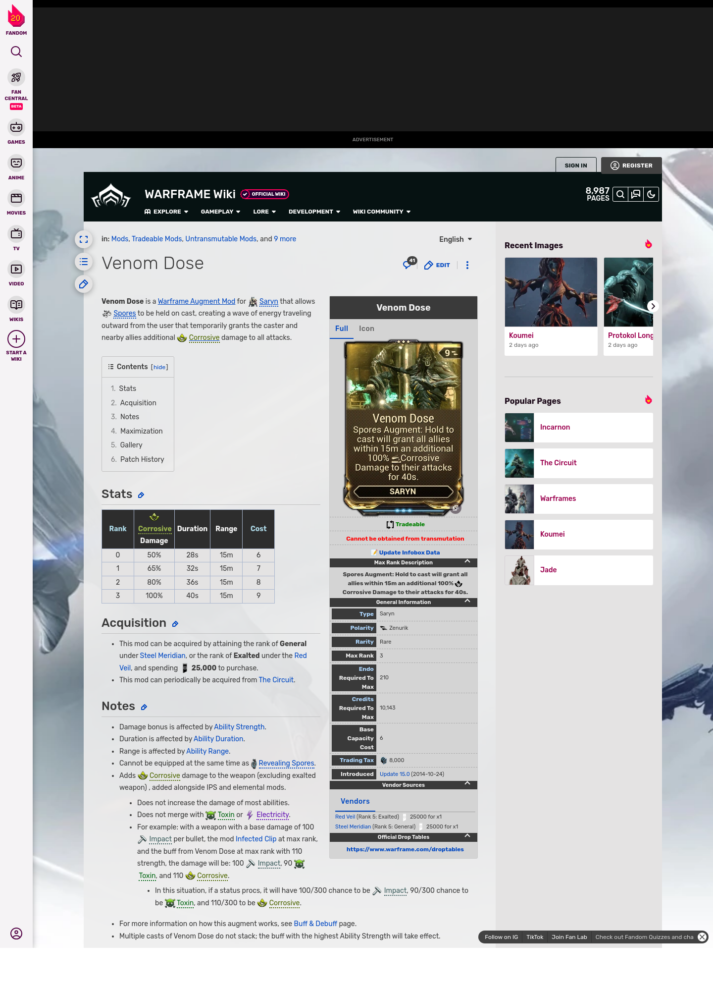Hide the Contents box
Viewport: 713px width, 991px height.
(159, 367)
